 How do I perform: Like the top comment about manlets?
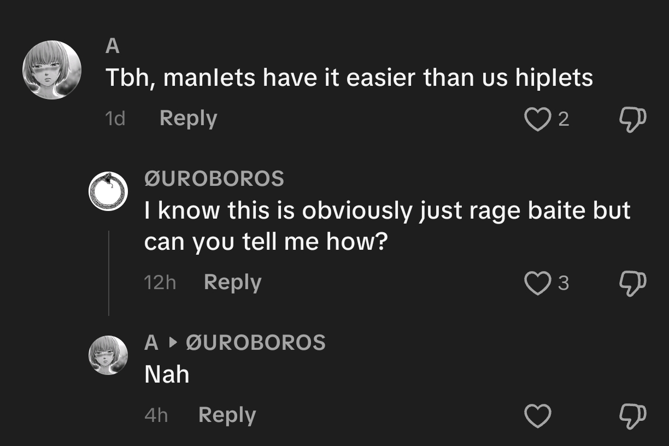coord(538,119)
